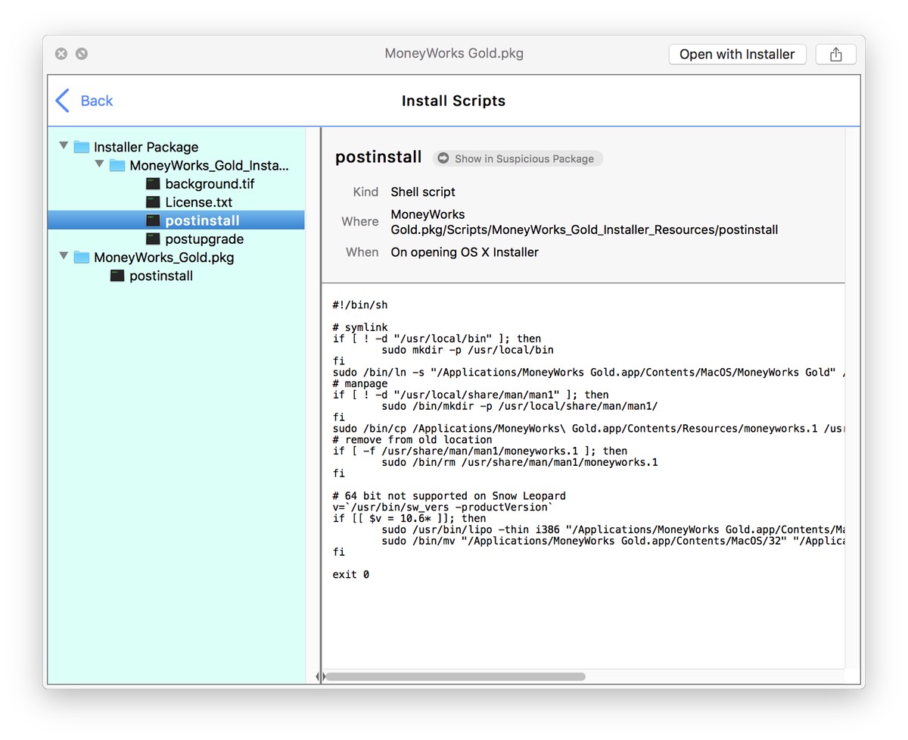Image resolution: width=908 pixels, height=740 pixels.
Task: Click the Open with Installer button
Action: point(737,55)
